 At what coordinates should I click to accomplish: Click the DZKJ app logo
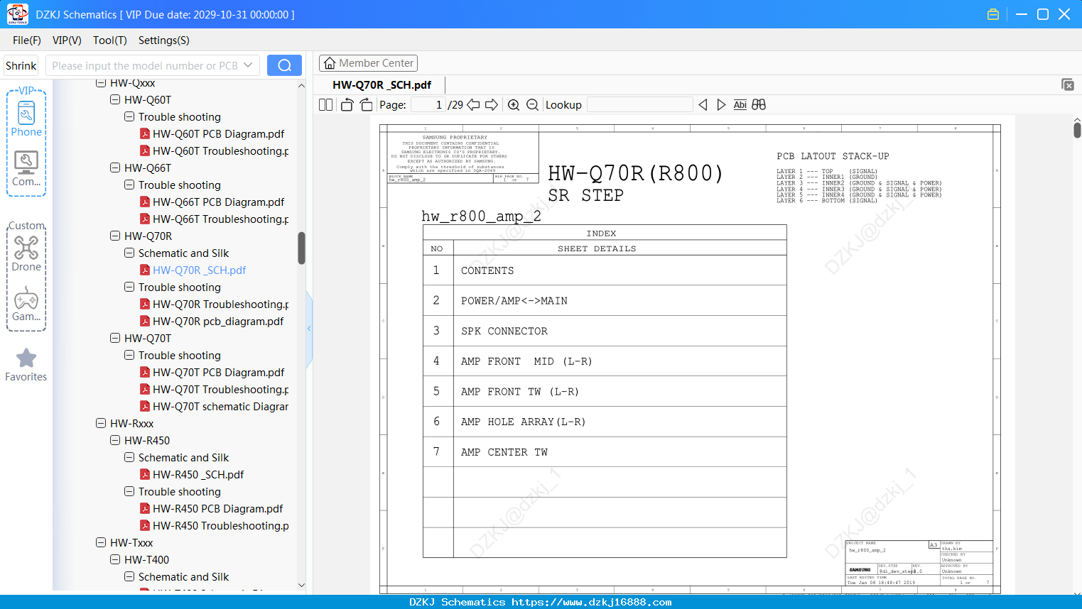click(17, 14)
